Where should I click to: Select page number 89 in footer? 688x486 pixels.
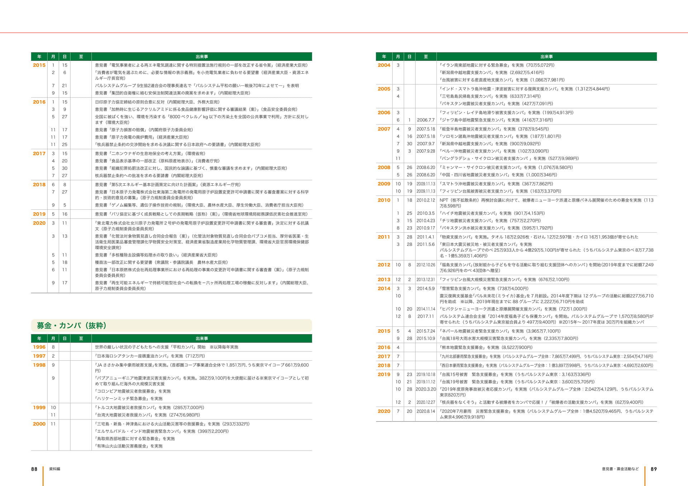[654, 469]
